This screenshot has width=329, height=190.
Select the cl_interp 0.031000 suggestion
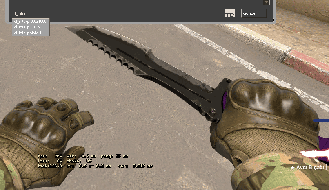coord(30,21)
